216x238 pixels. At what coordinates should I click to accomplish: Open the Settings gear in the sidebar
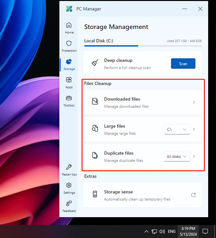pyautogui.click(x=69, y=188)
